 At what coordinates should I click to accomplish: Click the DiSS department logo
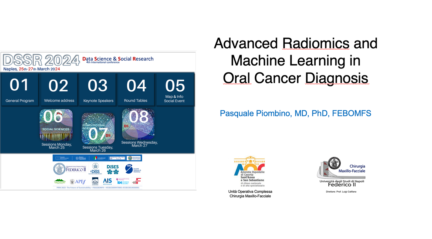coord(95,169)
